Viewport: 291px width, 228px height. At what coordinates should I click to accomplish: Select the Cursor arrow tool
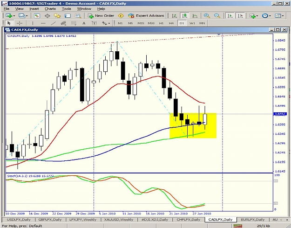(9, 23)
